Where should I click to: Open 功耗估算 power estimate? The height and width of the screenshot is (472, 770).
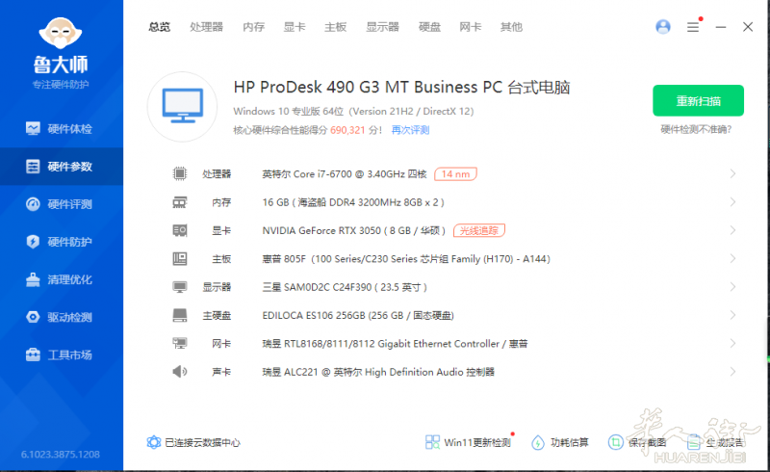pyautogui.click(x=560, y=442)
